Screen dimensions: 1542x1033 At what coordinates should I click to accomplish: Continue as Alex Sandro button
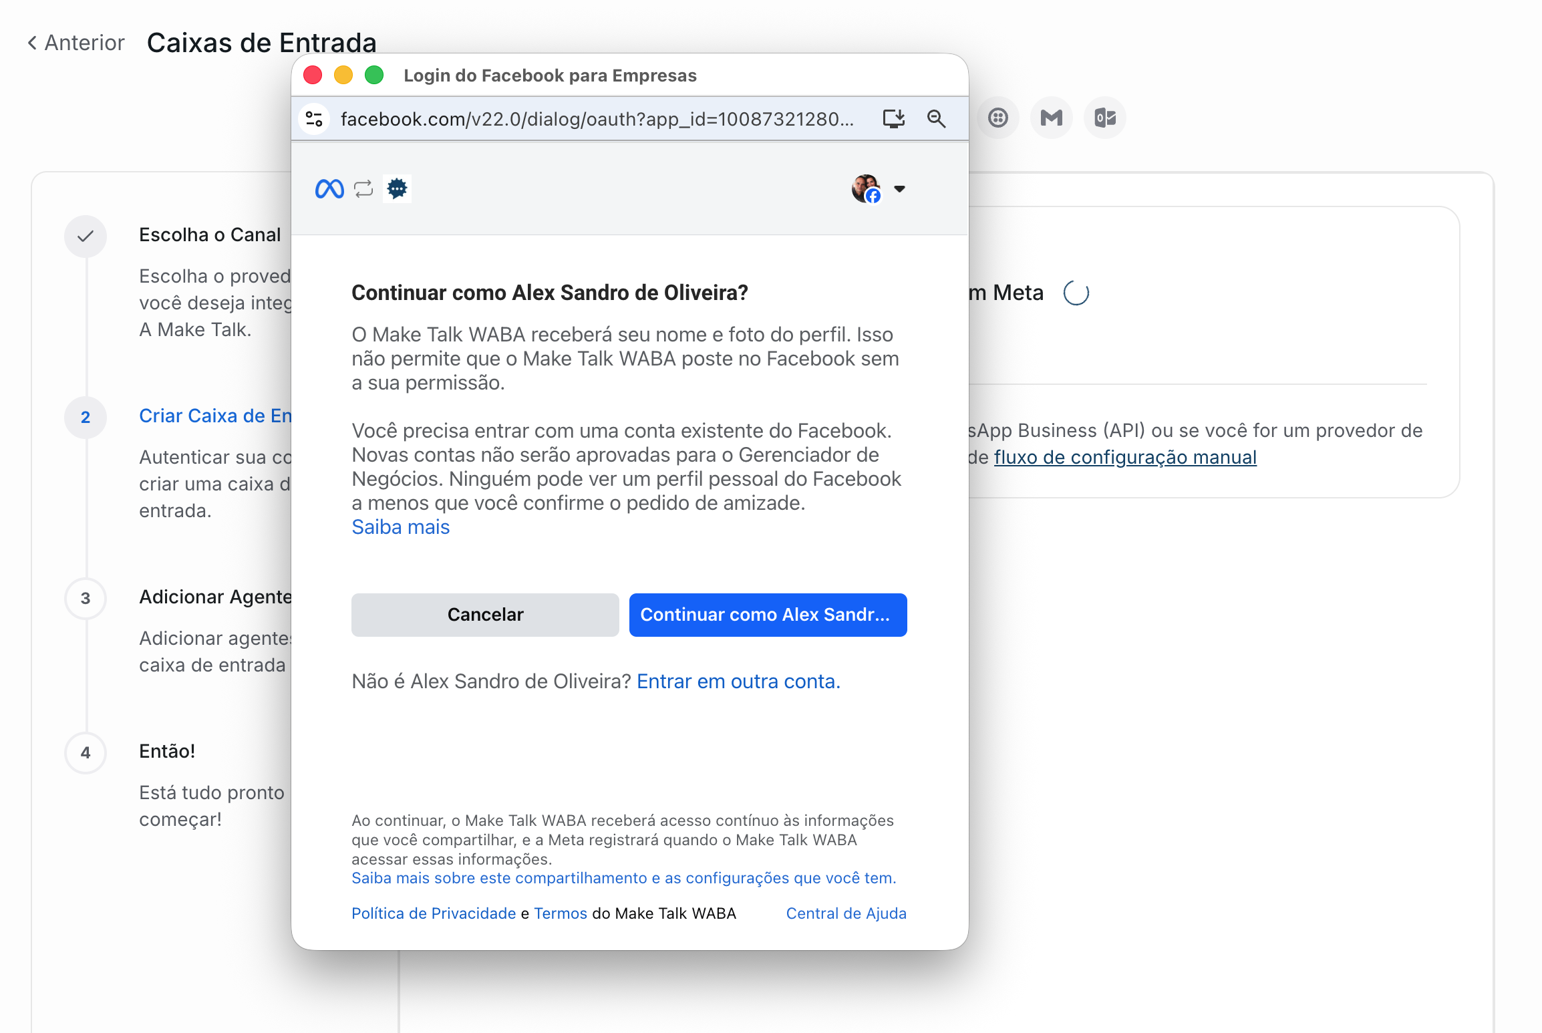768,615
